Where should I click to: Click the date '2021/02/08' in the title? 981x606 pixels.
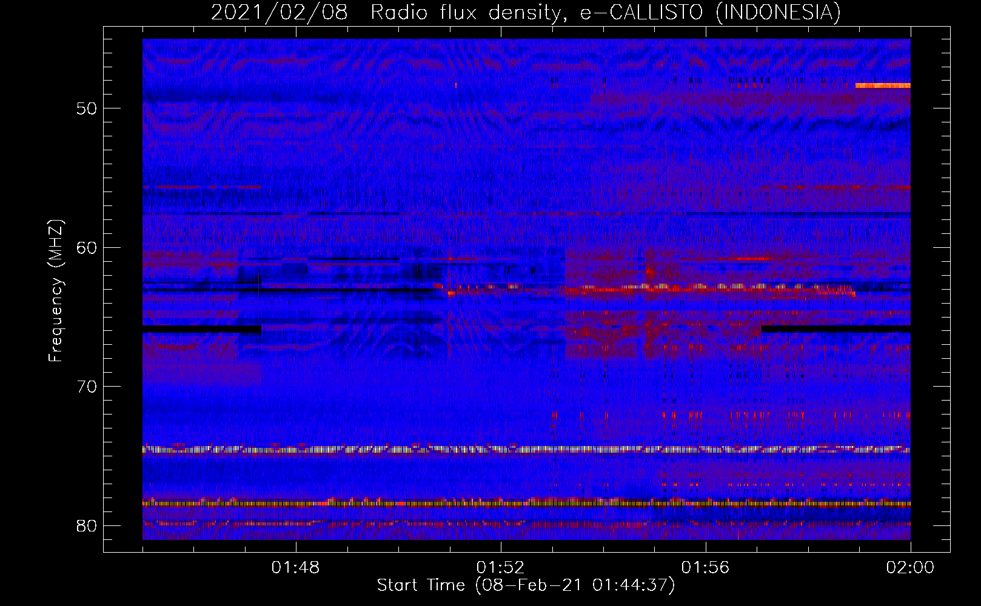pyautogui.click(x=279, y=12)
